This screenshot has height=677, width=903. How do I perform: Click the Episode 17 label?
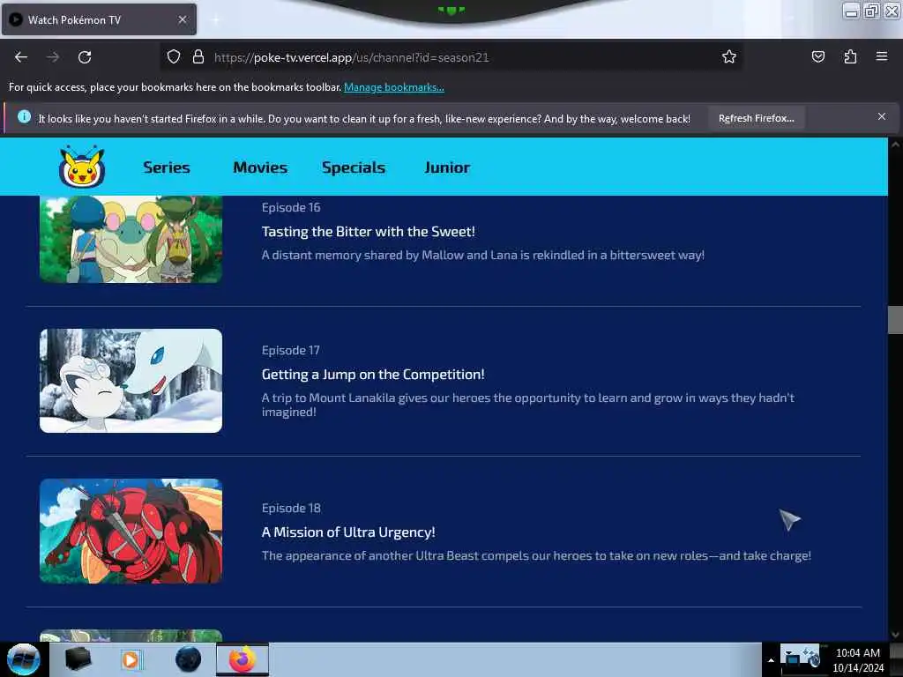(x=291, y=350)
